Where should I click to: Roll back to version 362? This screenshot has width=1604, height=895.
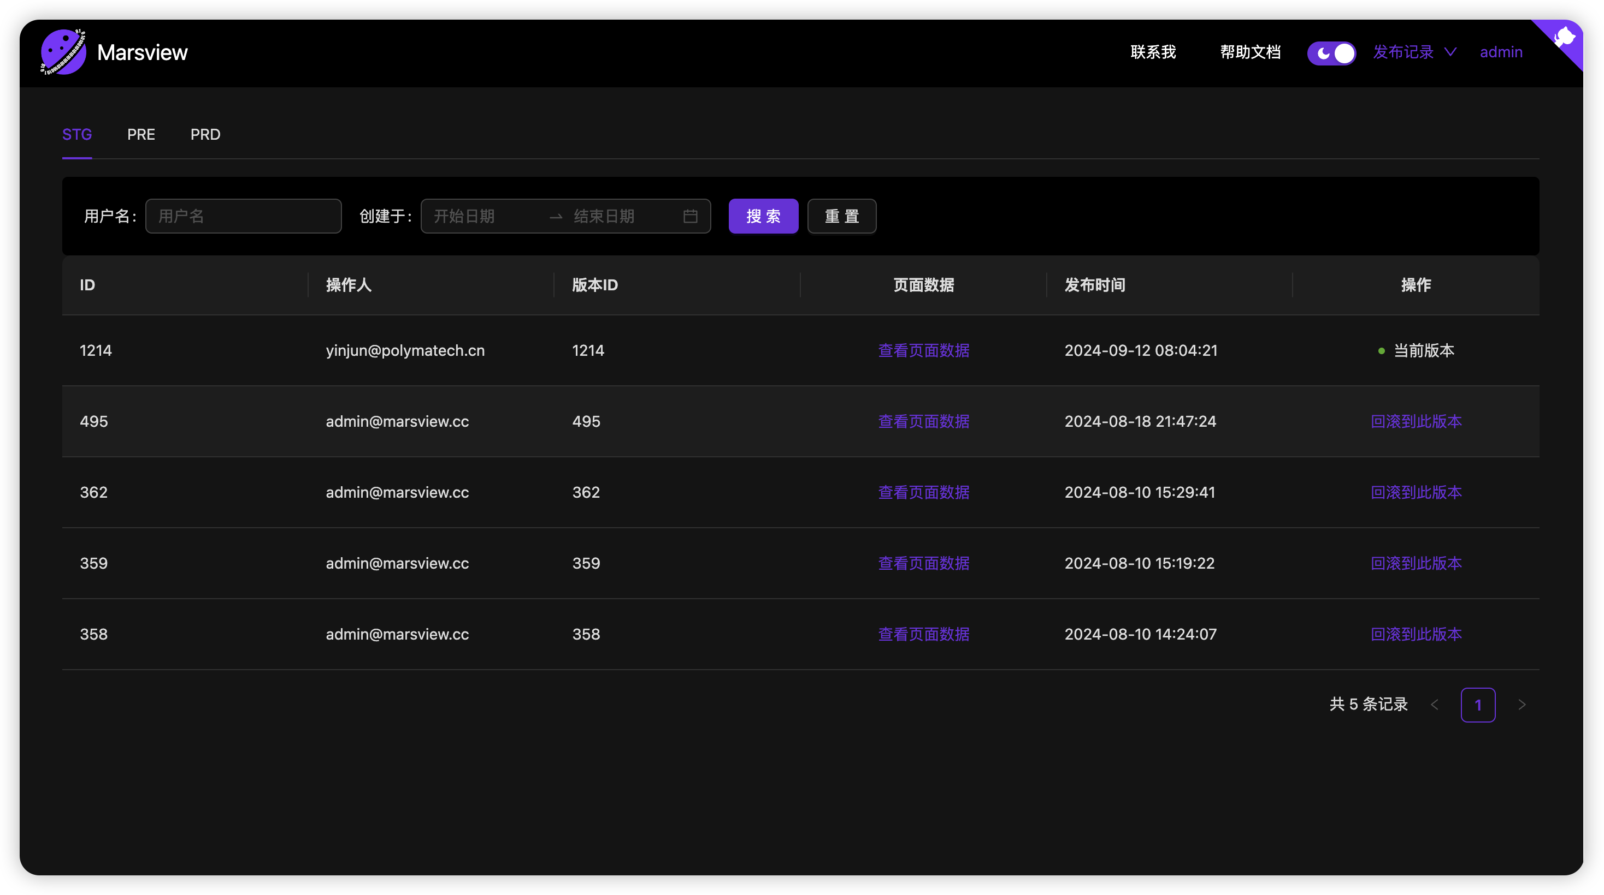(1416, 492)
